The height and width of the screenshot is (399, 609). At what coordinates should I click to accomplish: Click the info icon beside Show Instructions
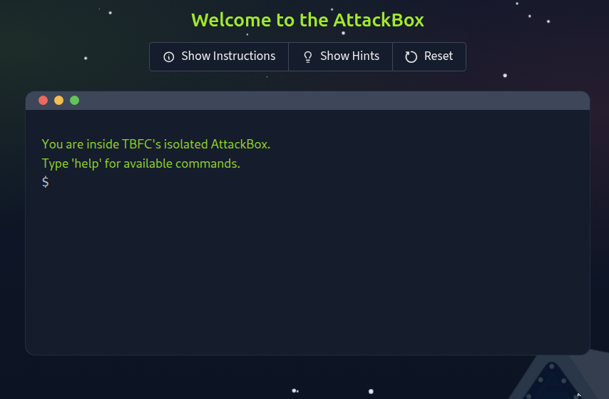[168, 57]
